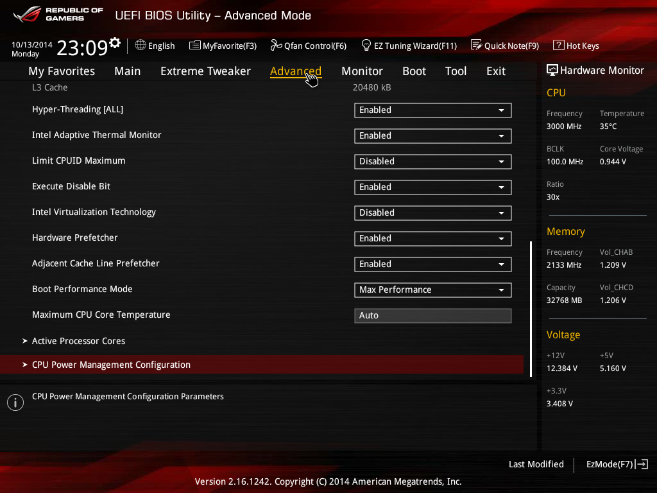657x493 pixels.
Task: Click the Limit CPUID Maximum label
Action: 78,160
